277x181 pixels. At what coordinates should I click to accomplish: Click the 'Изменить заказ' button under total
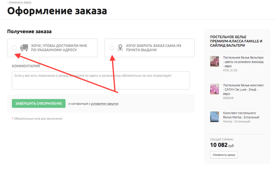click(224, 155)
